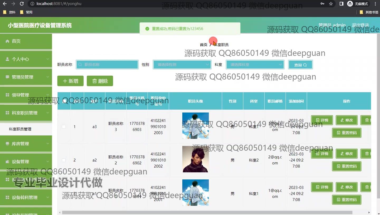Expand 设备管理 menu chevron

[x=48, y=162]
